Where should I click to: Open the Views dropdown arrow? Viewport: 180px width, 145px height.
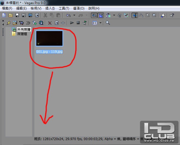(x=100, y=23)
